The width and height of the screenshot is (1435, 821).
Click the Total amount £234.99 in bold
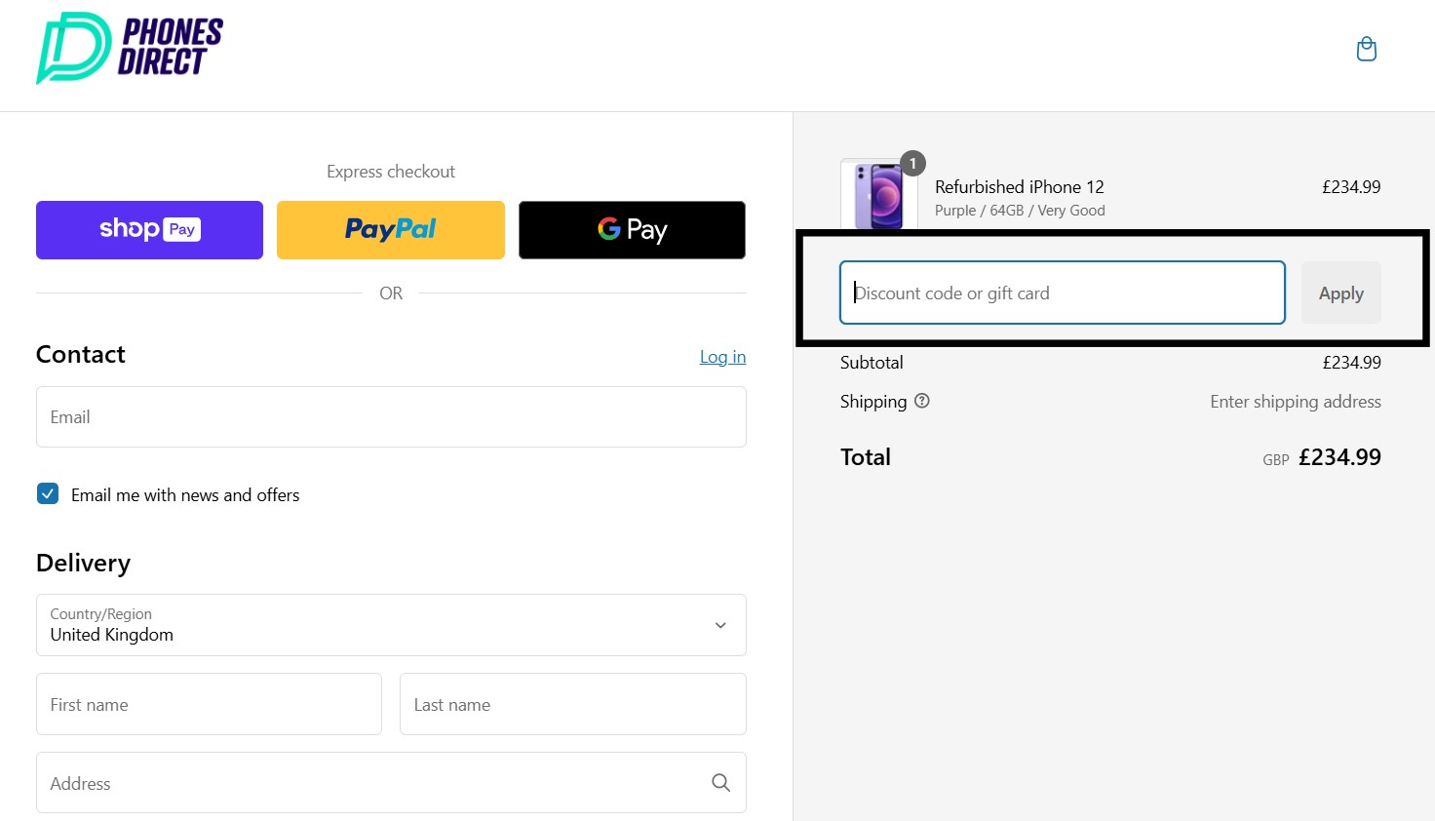[1339, 457]
